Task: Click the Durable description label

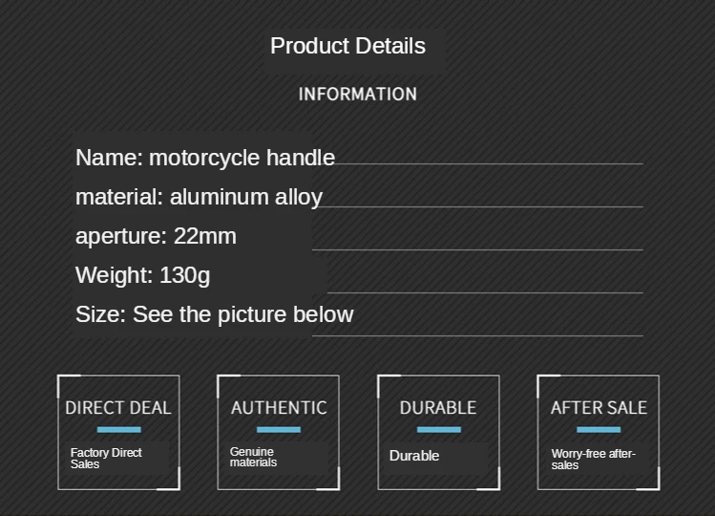Action: click(414, 456)
